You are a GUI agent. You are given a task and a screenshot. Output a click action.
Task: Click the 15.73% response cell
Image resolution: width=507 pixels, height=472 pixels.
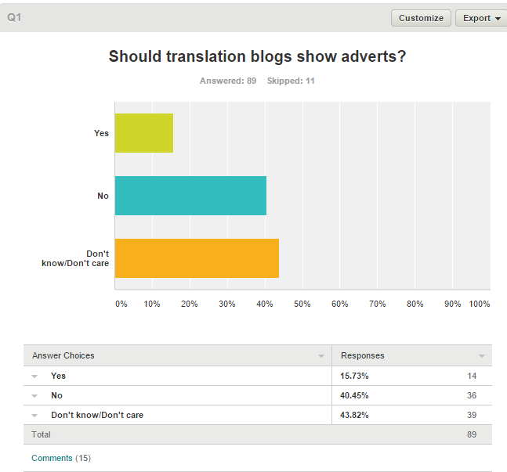point(354,377)
